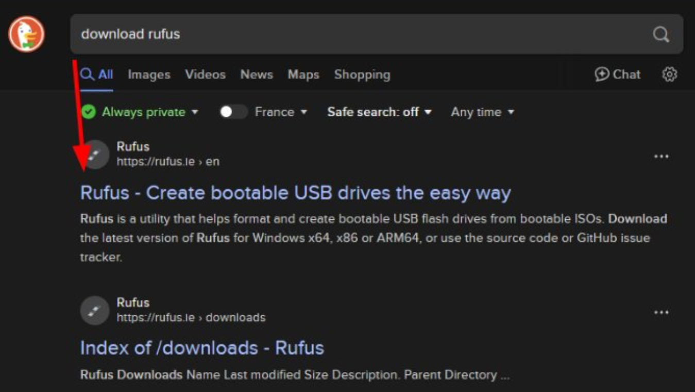Switch to the Maps tab
The image size is (695, 392).
click(x=303, y=74)
